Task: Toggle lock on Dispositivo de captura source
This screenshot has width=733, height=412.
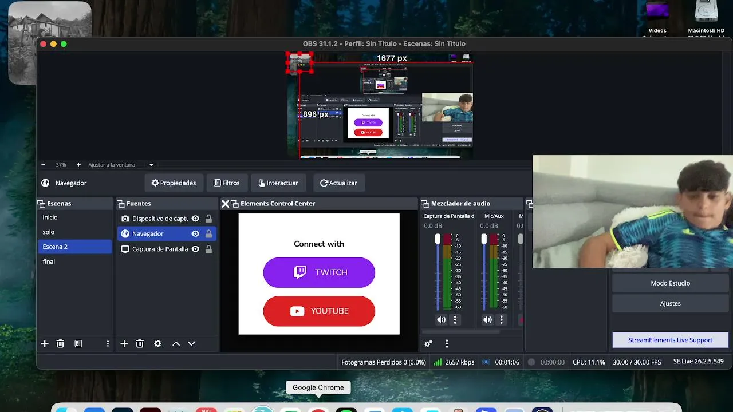Action: [x=208, y=219]
